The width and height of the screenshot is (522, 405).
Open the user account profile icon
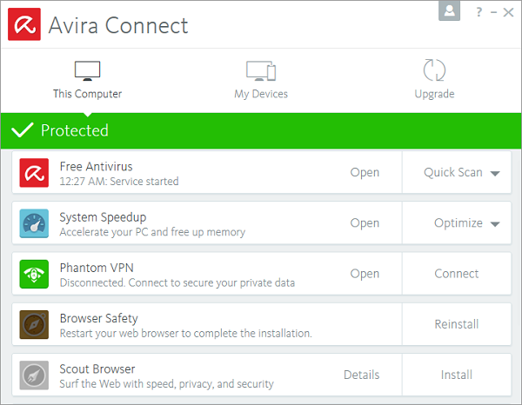click(x=449, y=10)
